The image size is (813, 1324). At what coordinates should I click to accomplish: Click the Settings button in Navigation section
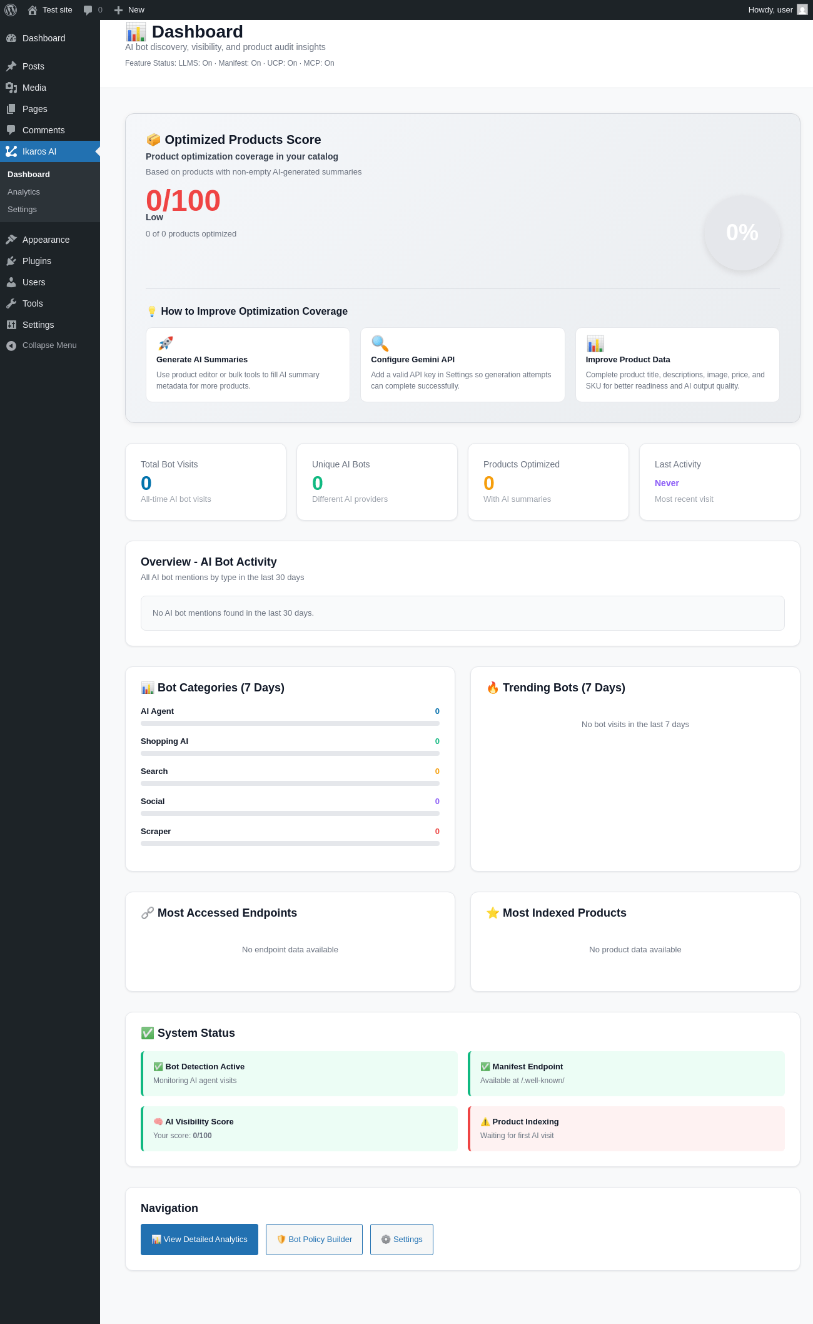401,1240
